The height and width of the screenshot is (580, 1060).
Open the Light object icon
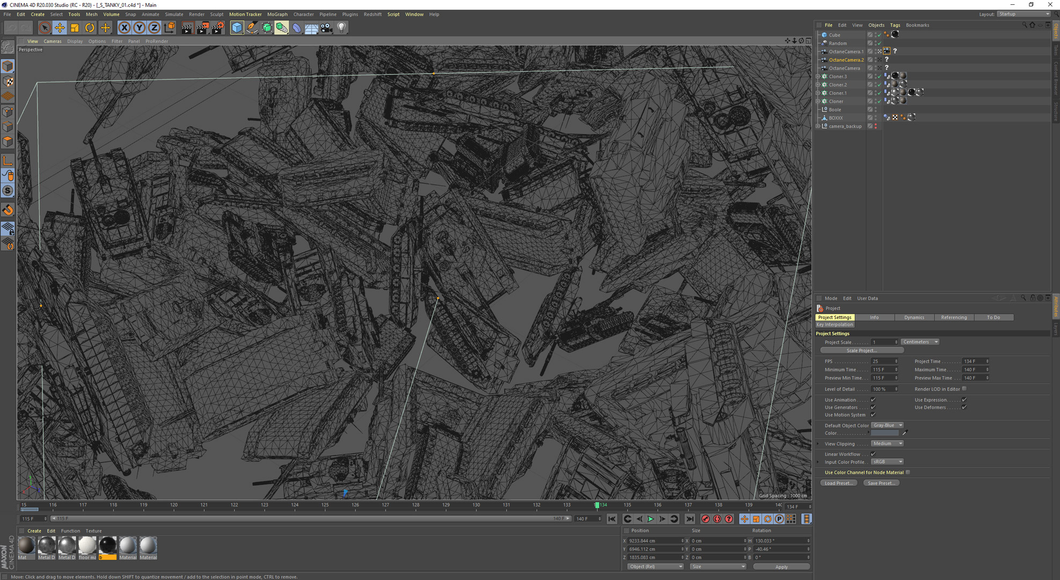click(342, 28)
